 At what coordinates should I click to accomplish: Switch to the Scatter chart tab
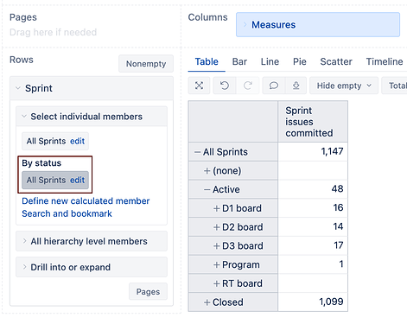pyautogui.click(x=336, y=61)
